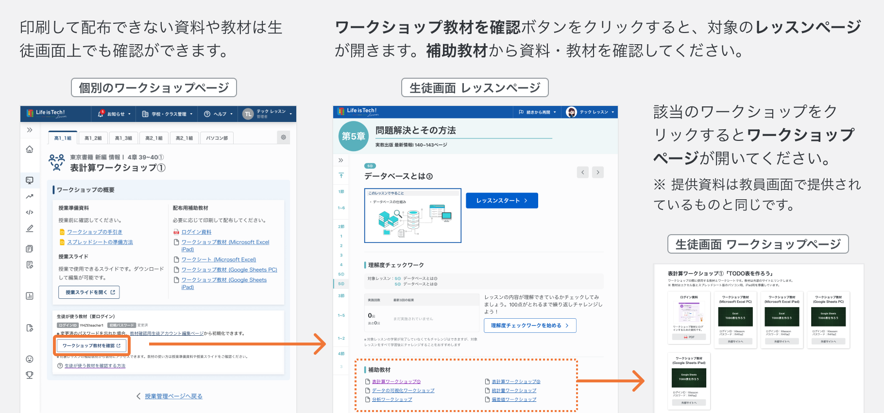Open the 学校・クラス管理 dropdown
Viewport: 884px width, 413px height.
tap(168, 114)
